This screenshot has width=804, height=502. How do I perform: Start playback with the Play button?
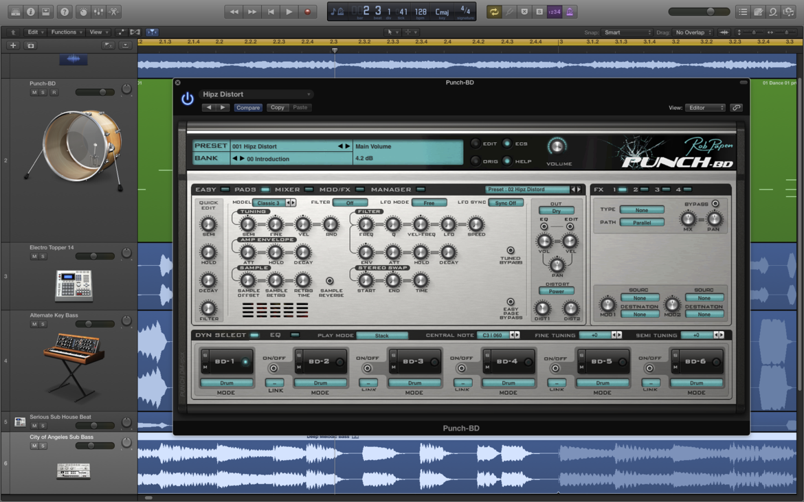tap(289, 11)
